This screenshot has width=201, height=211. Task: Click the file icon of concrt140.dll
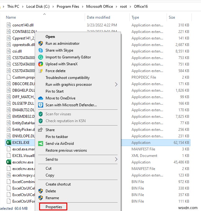[9, 25]
